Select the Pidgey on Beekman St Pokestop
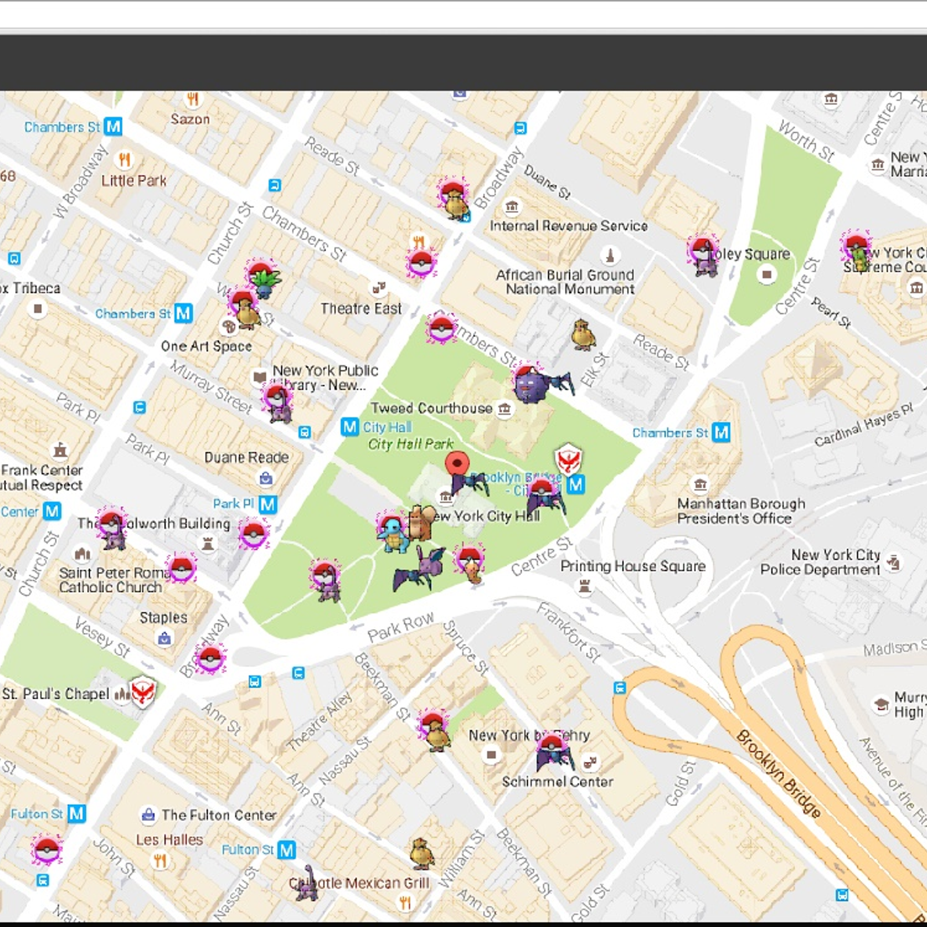The width and height of the screenshot is (927, 927). click(436, 735)
